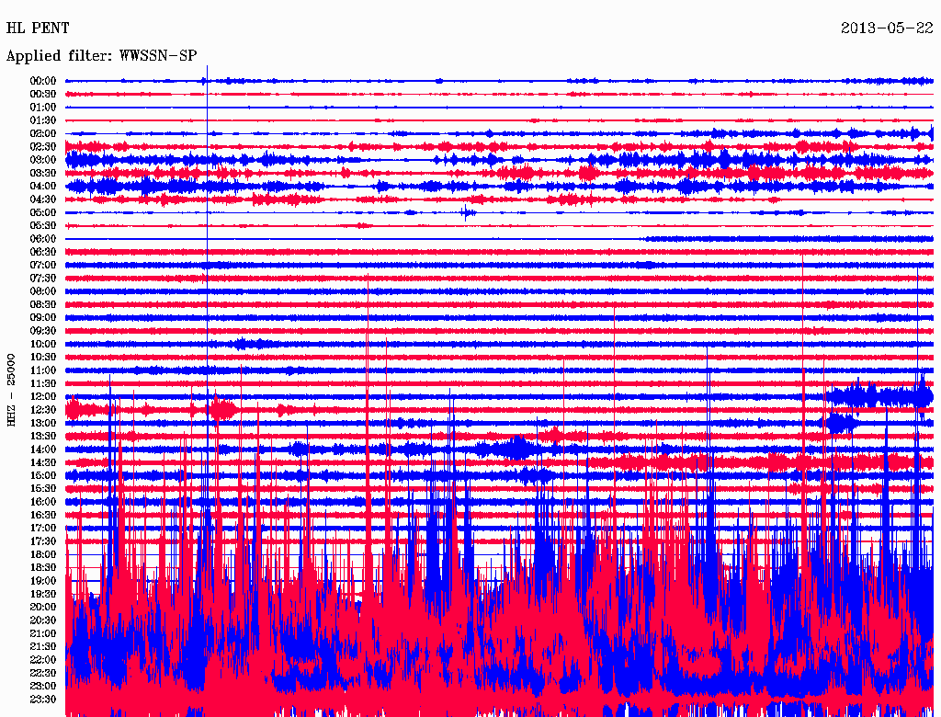Select the 18:30 time label

pyautogui.click(x=43, y=567)
